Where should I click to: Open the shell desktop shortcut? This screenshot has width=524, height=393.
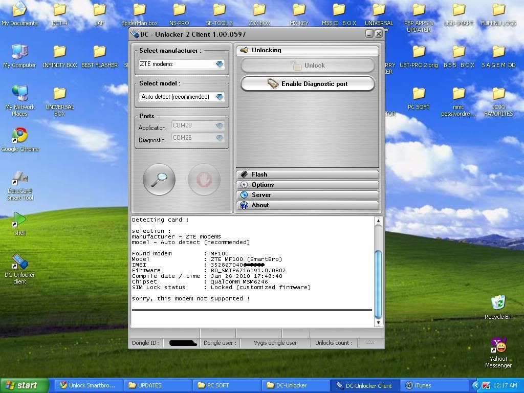(19, 223)
